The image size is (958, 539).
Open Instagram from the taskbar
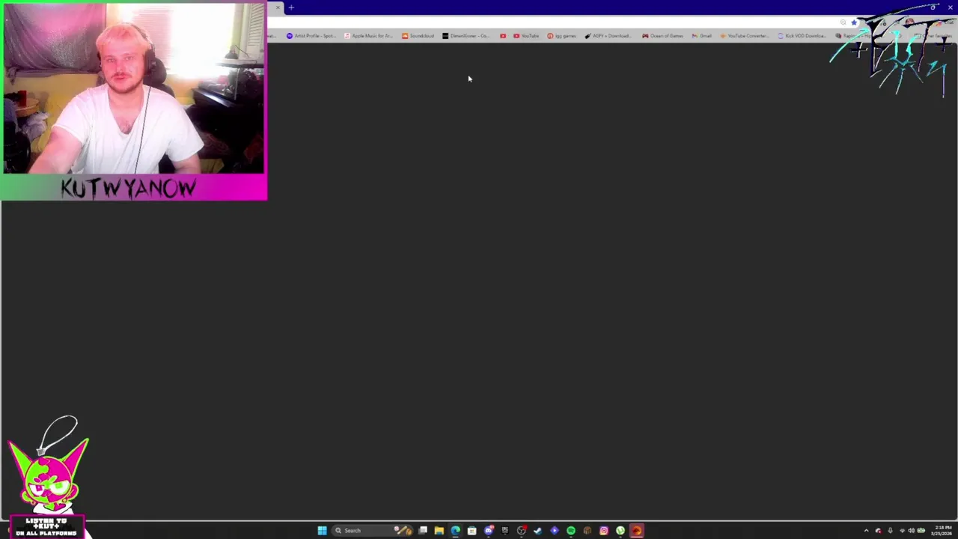pyautogui.click(x=604, y=531)
